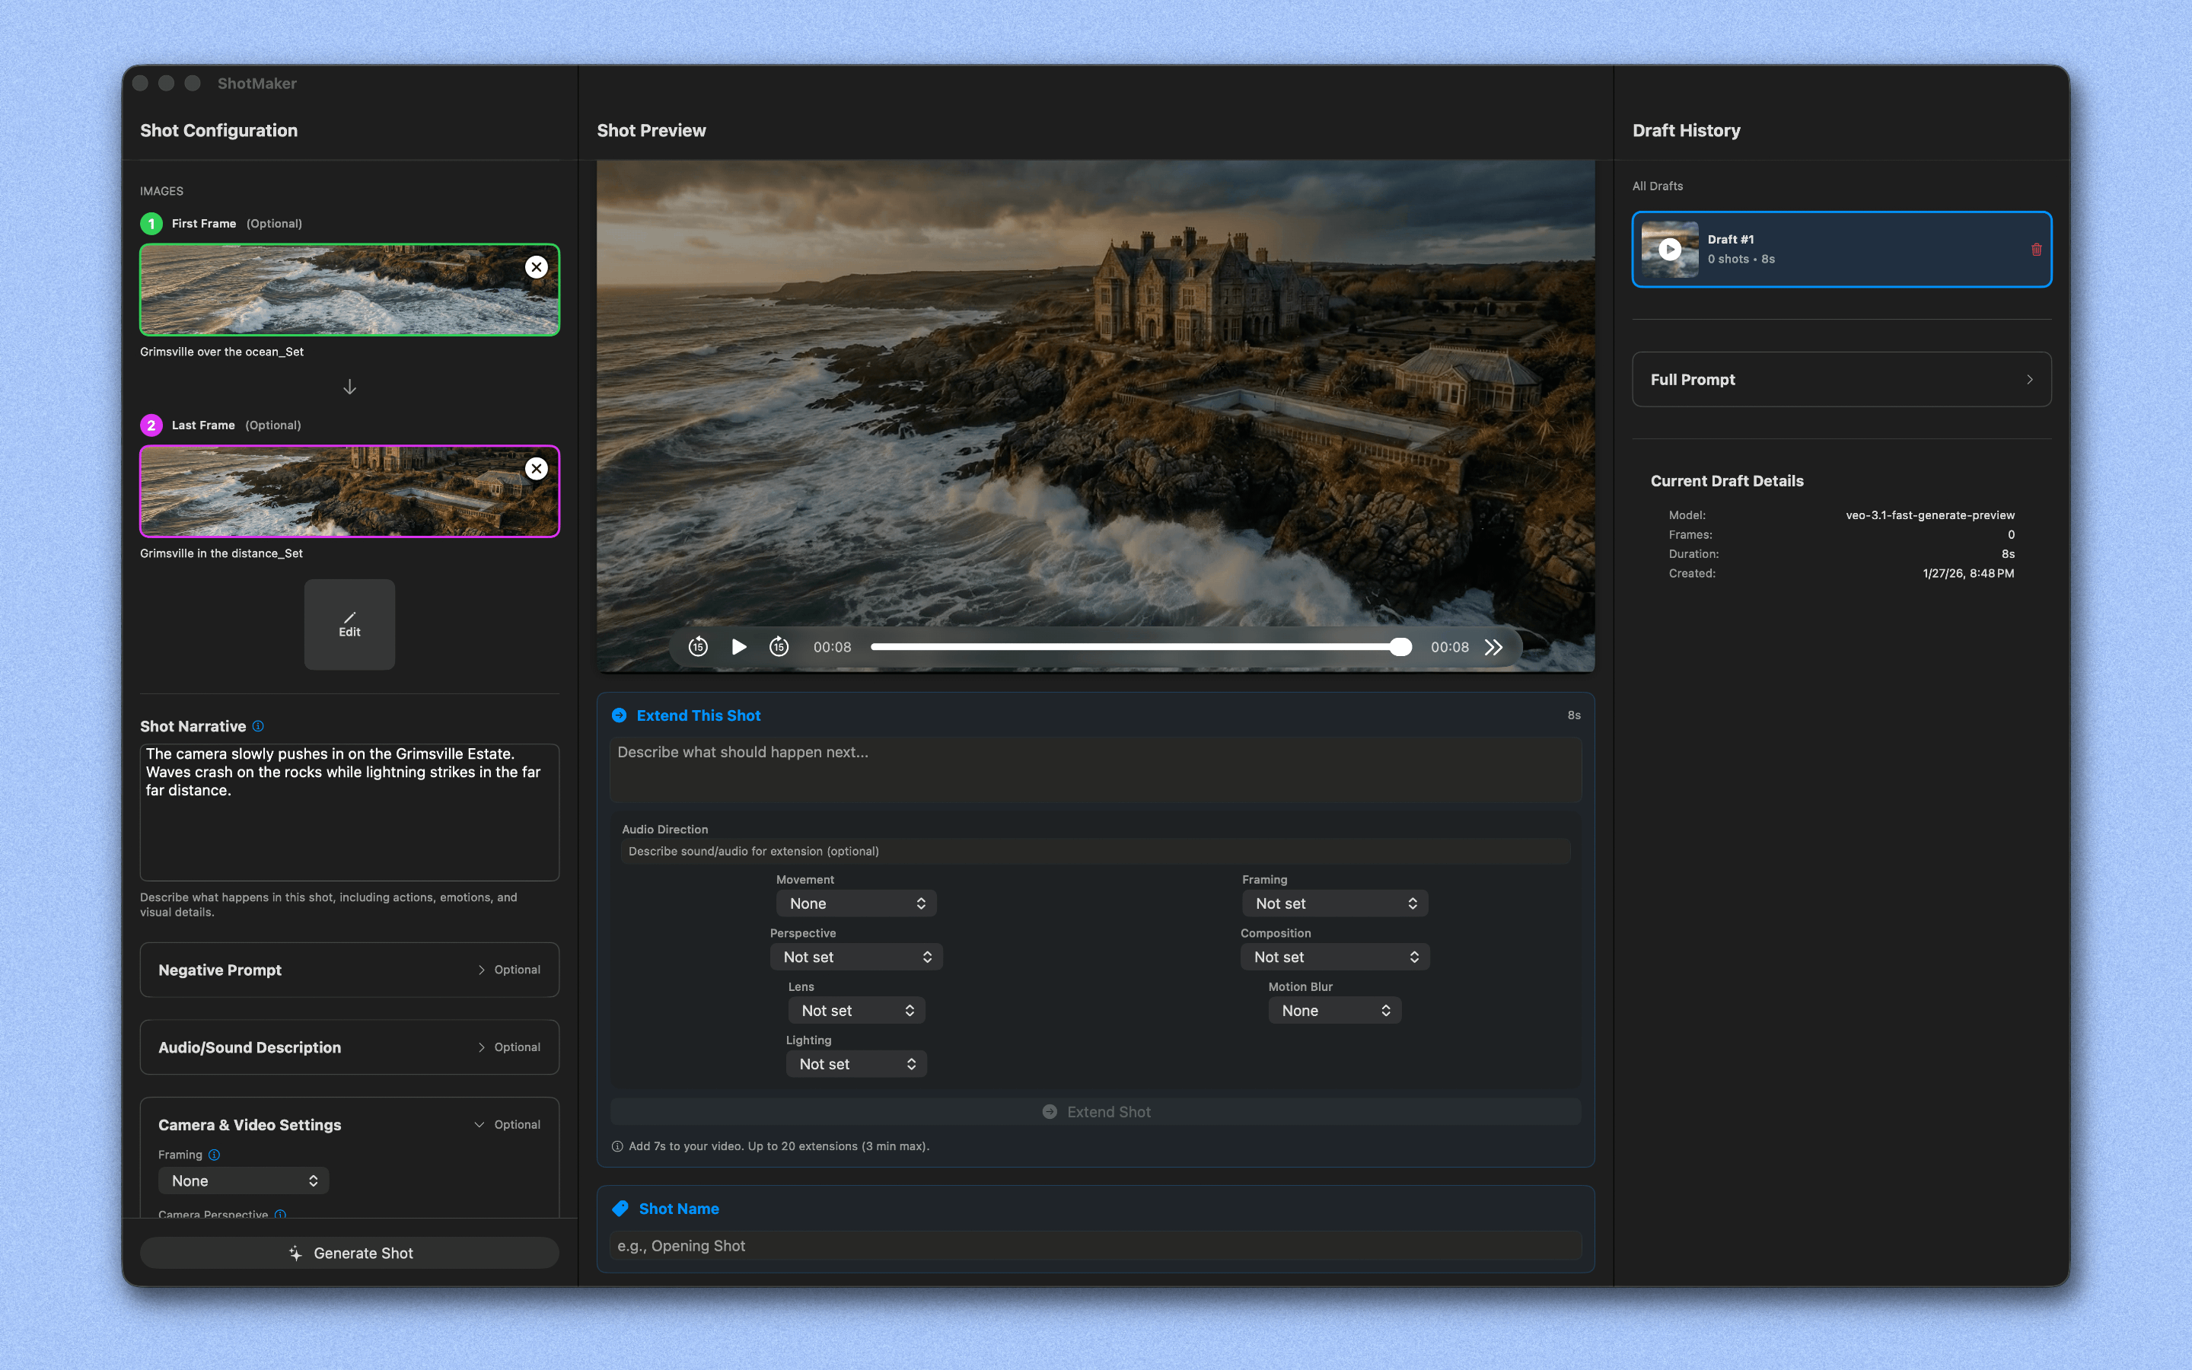Click the Extend Shot button
This screenshot has height=1370, width=2192.
[1095, 1111]
